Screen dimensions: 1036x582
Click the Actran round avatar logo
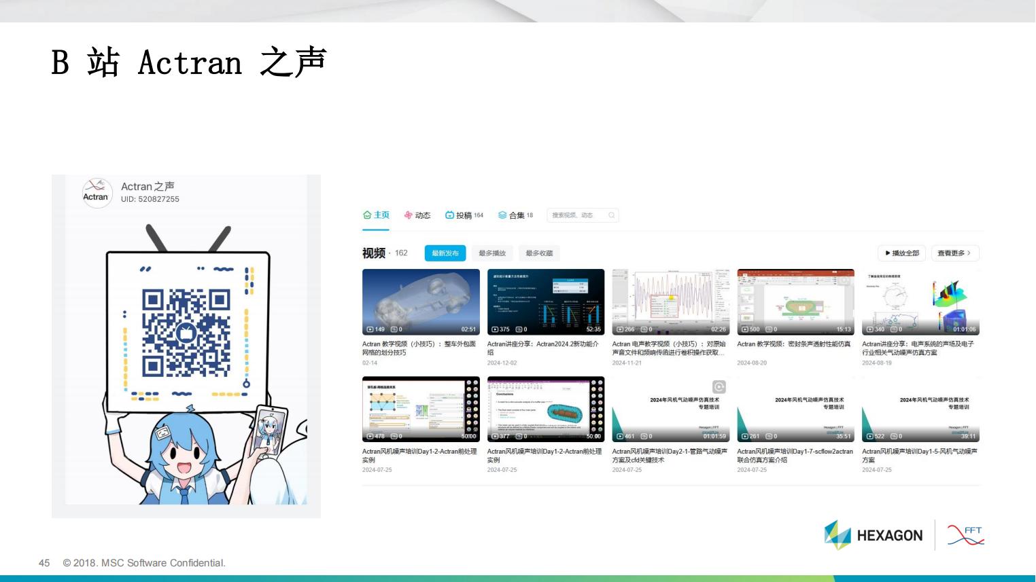pos(96,193)
